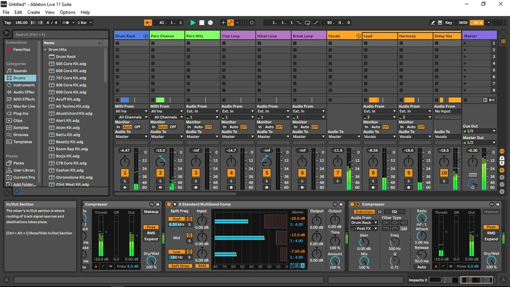The height and width of the screenshot is (287, 510).
Task: Open the User Library place
Action: click(20, 170)
